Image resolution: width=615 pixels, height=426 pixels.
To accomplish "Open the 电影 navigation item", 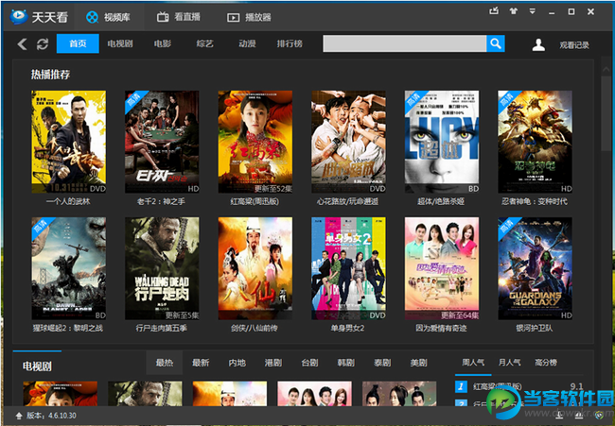I will pos(163,43).
